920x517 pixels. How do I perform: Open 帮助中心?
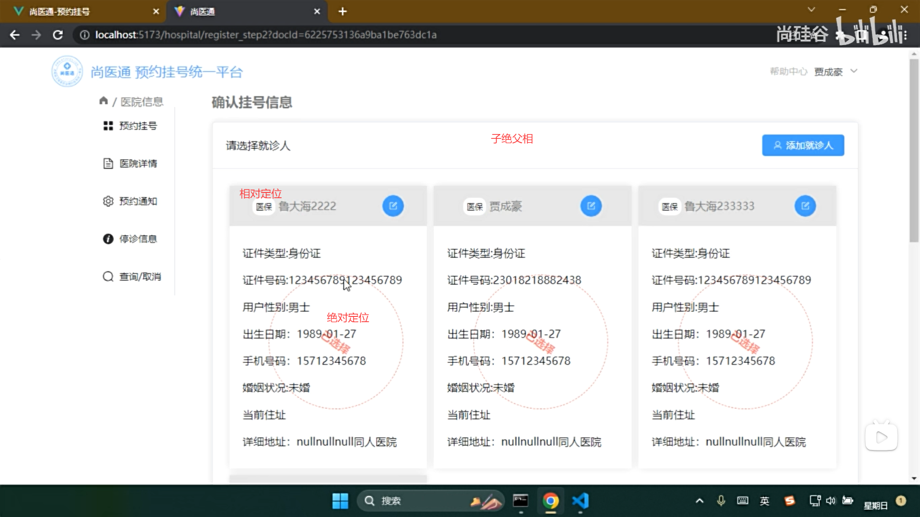click(788, 71)
